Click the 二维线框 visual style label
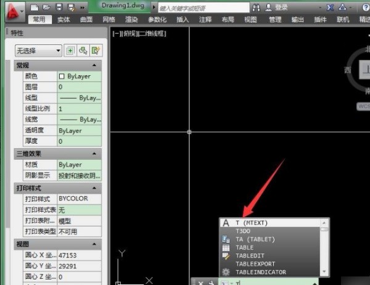 (x=153, y=34)
